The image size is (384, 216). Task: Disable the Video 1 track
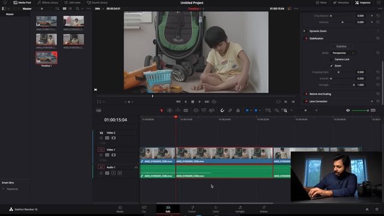113,155
